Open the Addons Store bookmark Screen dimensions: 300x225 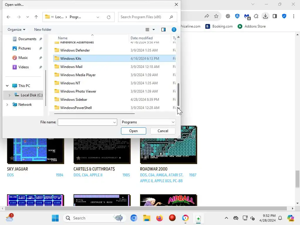251,26
